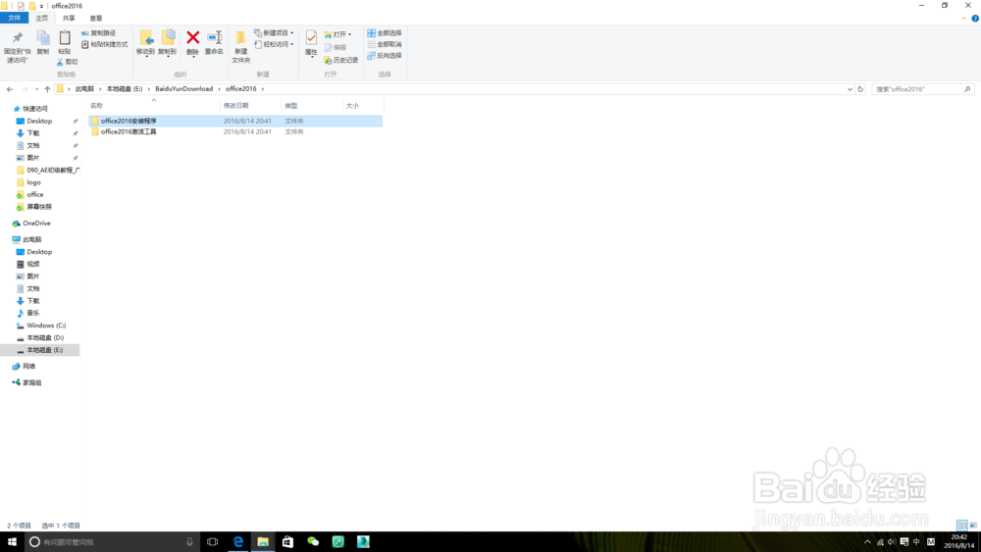Click the Back navigation arrow
The width and height of the screenshot is (981, 552).
pos(10,89)
